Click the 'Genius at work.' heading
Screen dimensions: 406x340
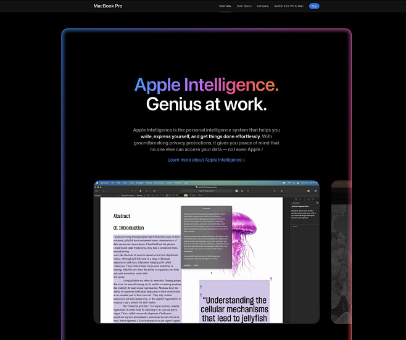[206, 104]
